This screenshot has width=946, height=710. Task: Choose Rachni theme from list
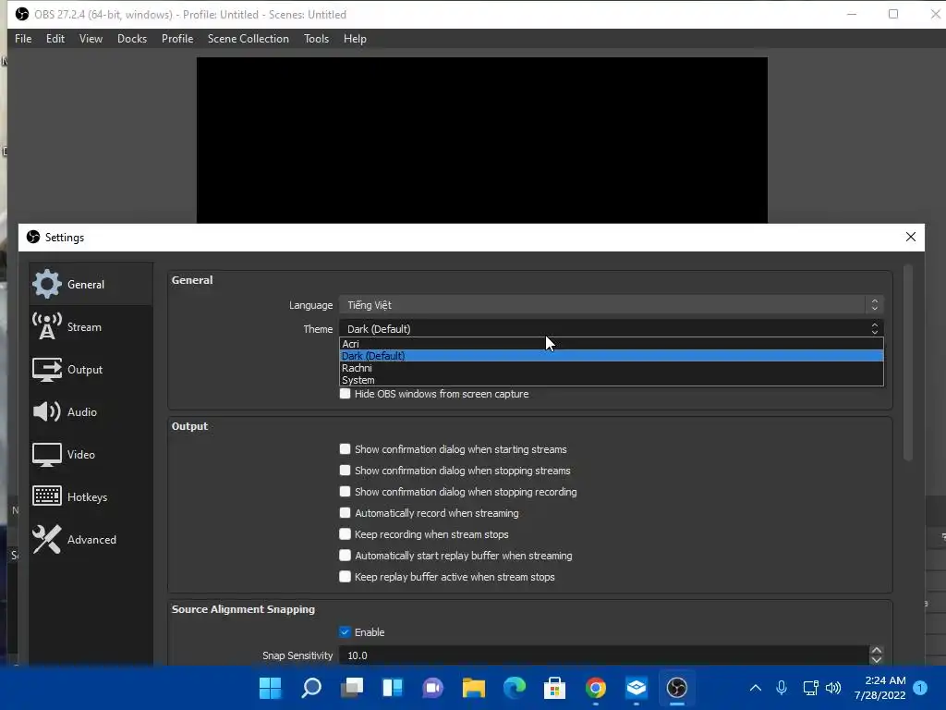pos(612,368)
